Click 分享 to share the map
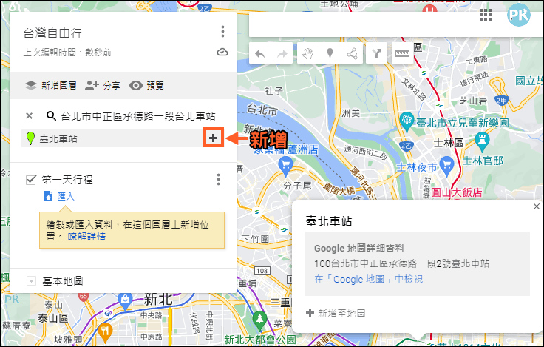Screen dimensions: 544x347 point(103,85)
